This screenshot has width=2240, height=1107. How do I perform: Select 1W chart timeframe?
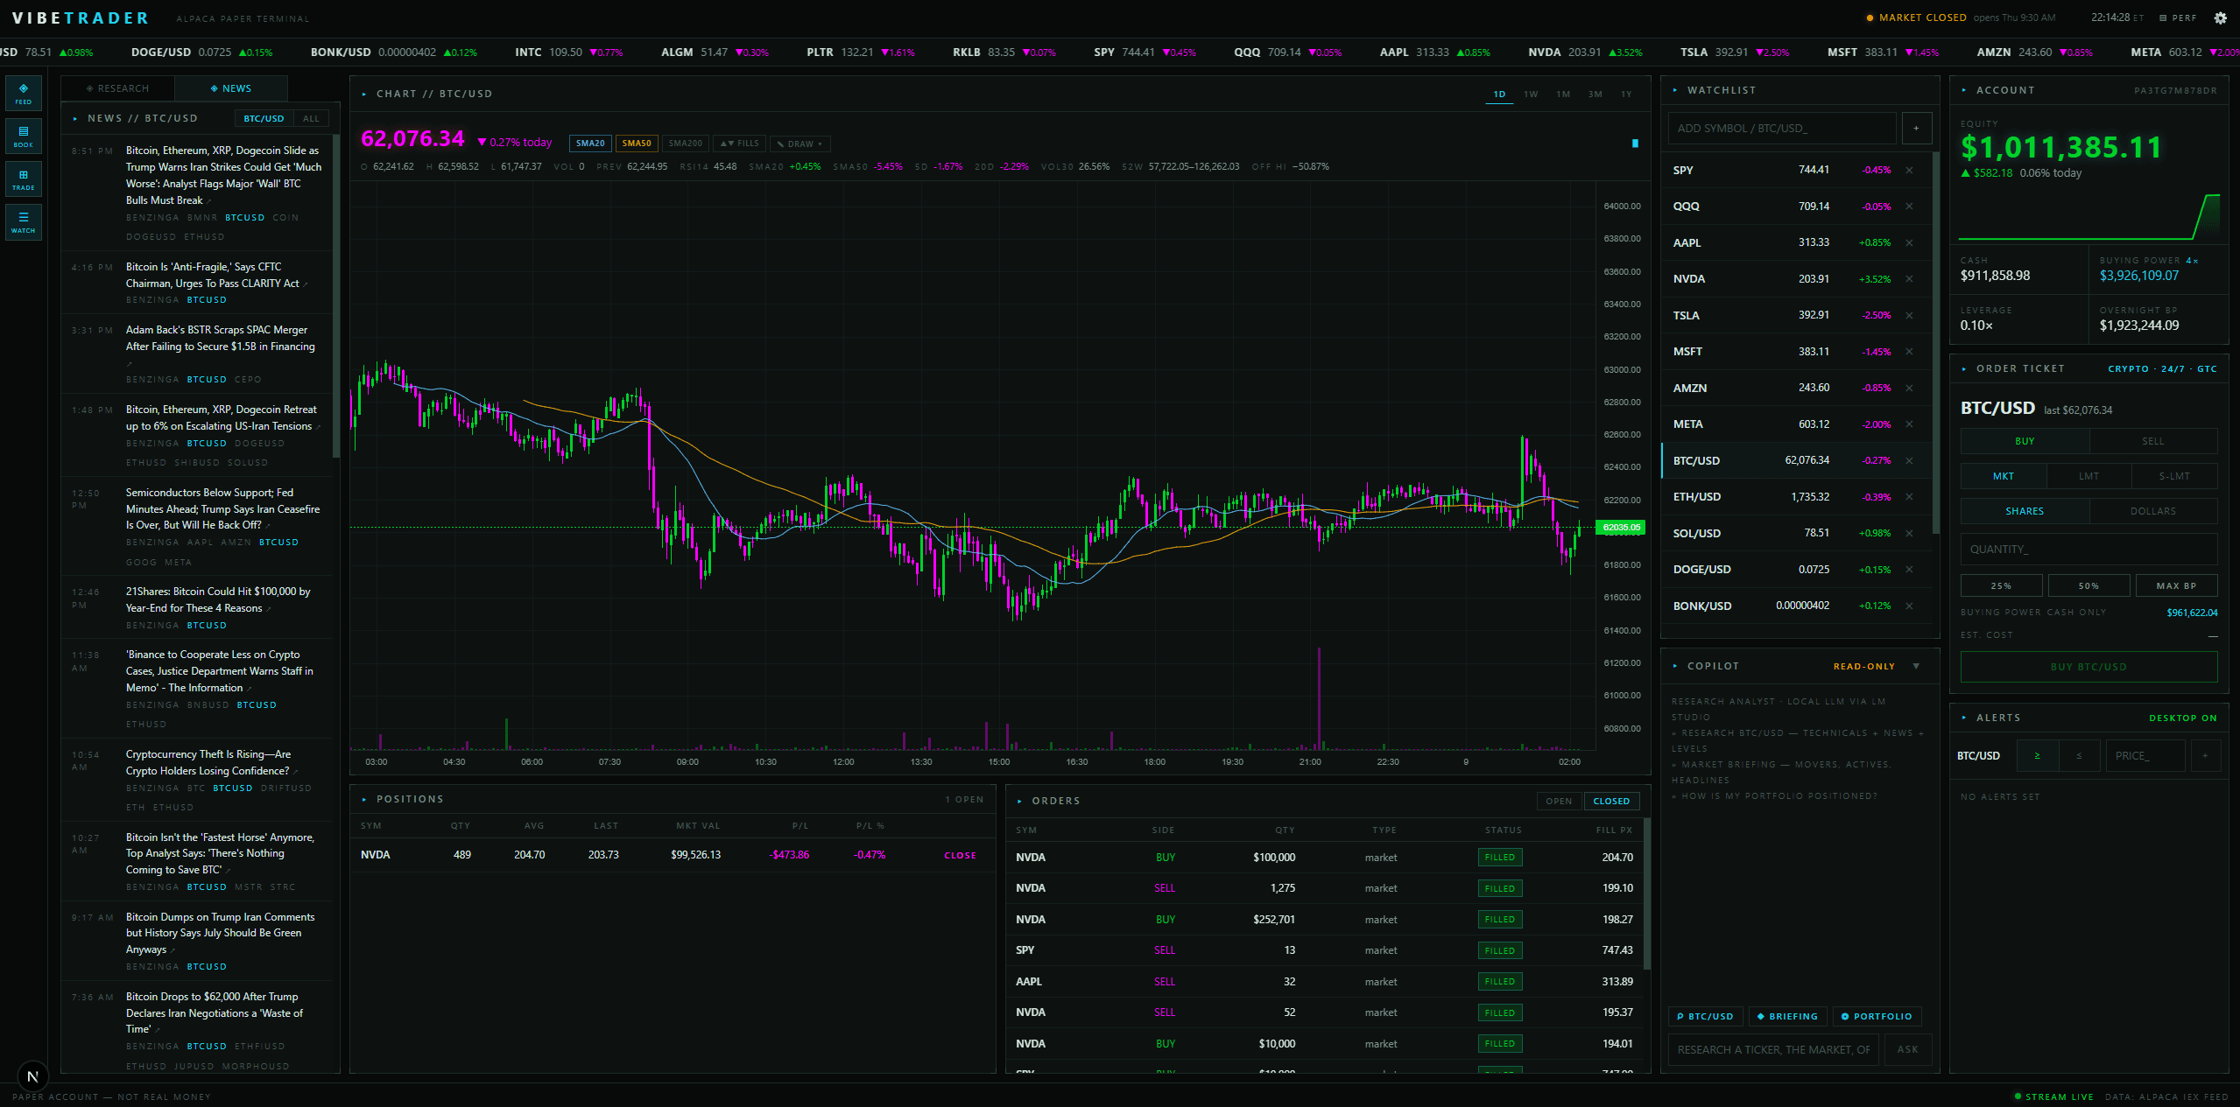[x=1531, y=95]
